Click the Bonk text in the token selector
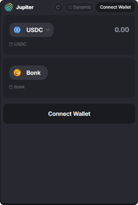138x205 pixels. click(34, 73)
